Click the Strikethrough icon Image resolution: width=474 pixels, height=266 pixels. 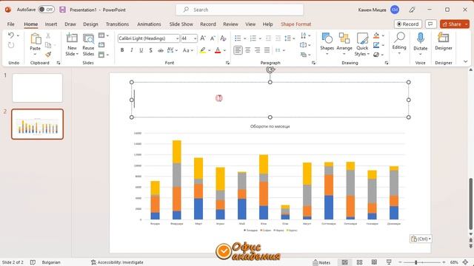(161, 50)
